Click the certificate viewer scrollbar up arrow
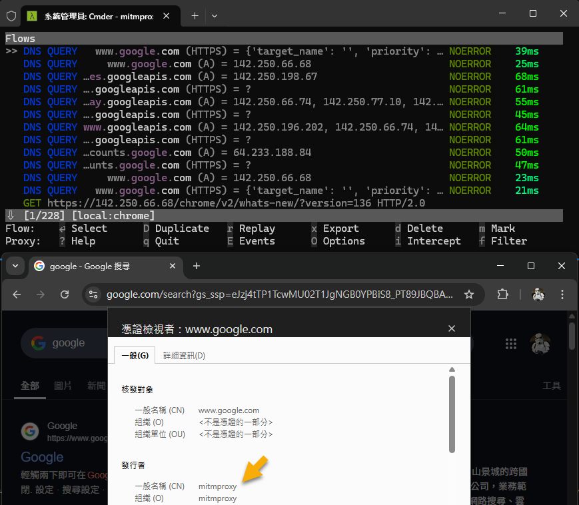579x505 pixels. click(x=452, y=370)
